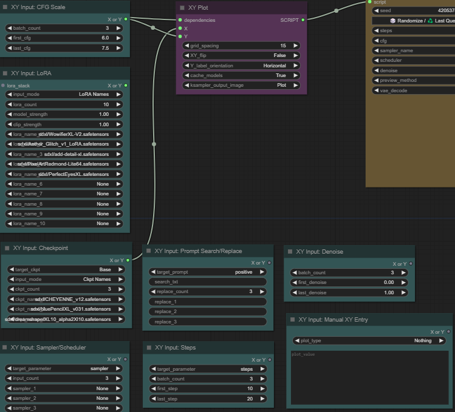
Task: Click the Checkpoint node's X or Y output dot
Action: click(x=128, y=260)
